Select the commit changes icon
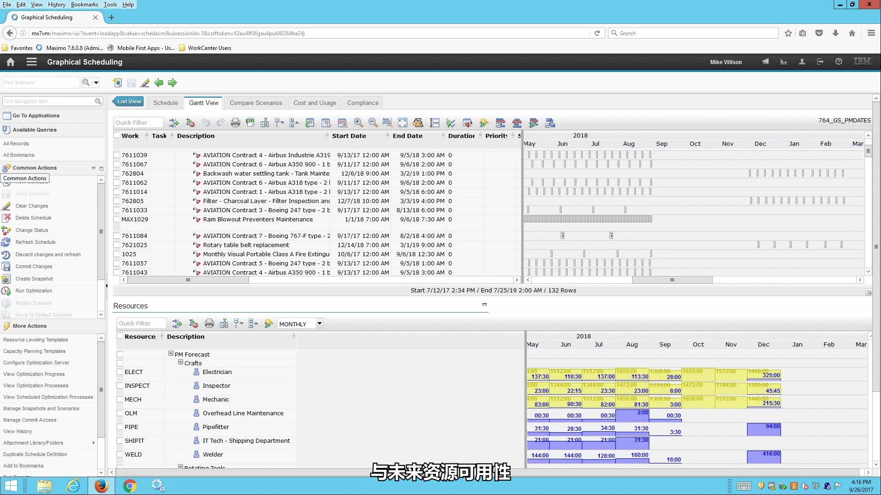 click(7, 266)
